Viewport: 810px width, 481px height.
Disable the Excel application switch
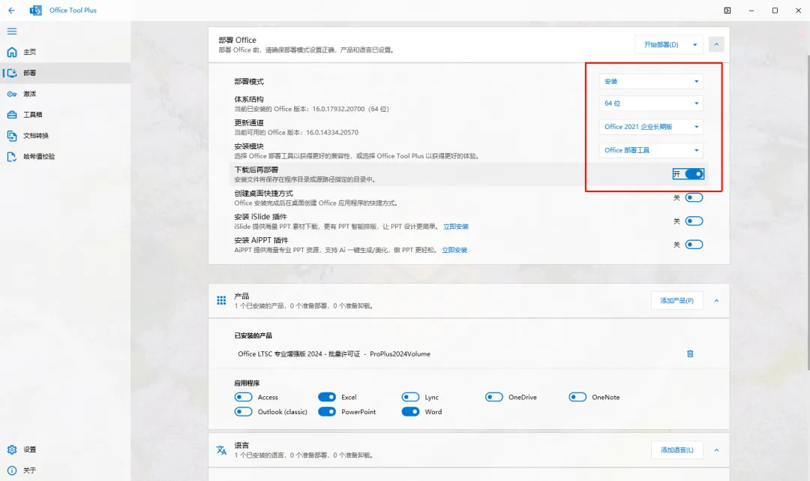327,397
